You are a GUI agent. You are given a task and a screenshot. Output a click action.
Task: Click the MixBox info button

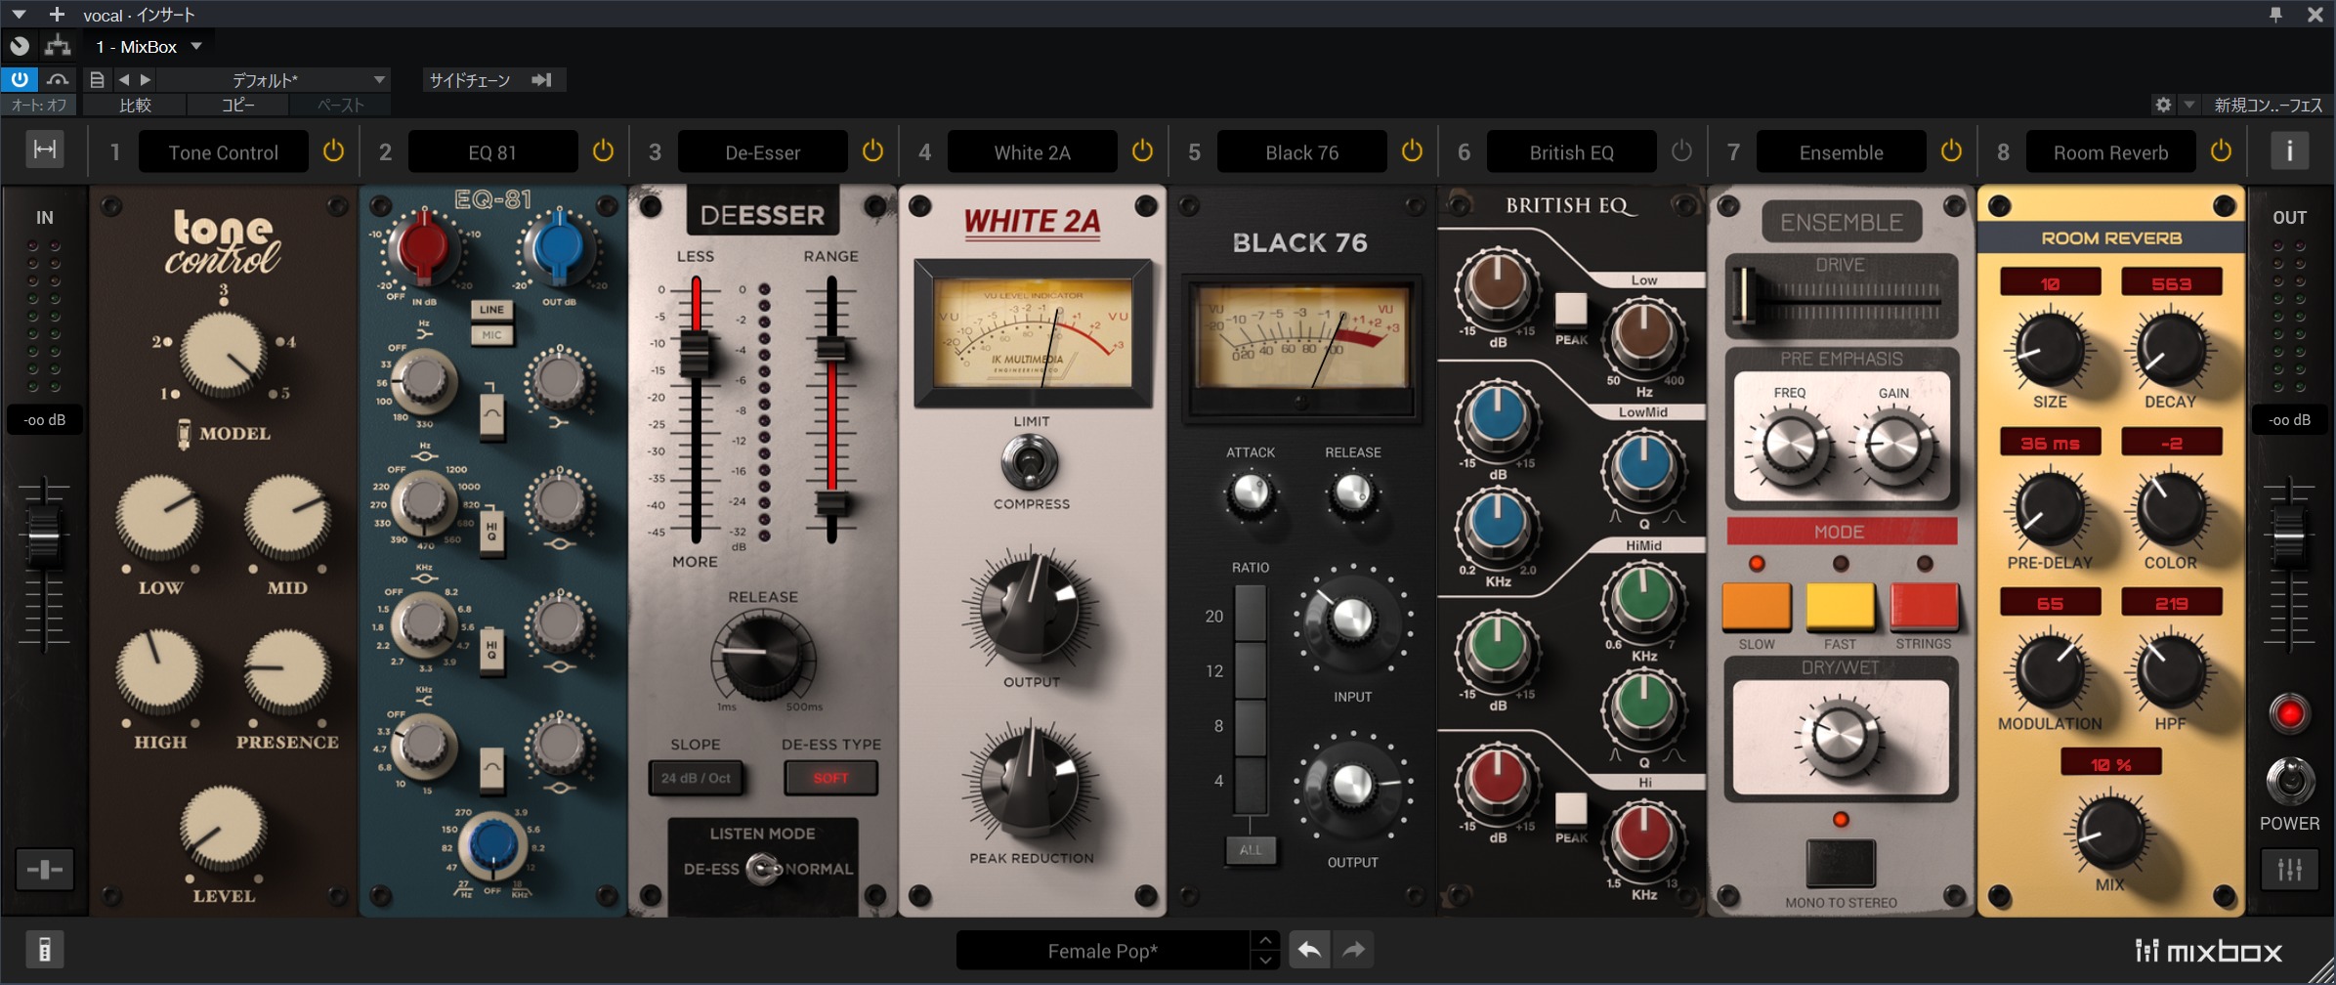(x=2289, y=151)
